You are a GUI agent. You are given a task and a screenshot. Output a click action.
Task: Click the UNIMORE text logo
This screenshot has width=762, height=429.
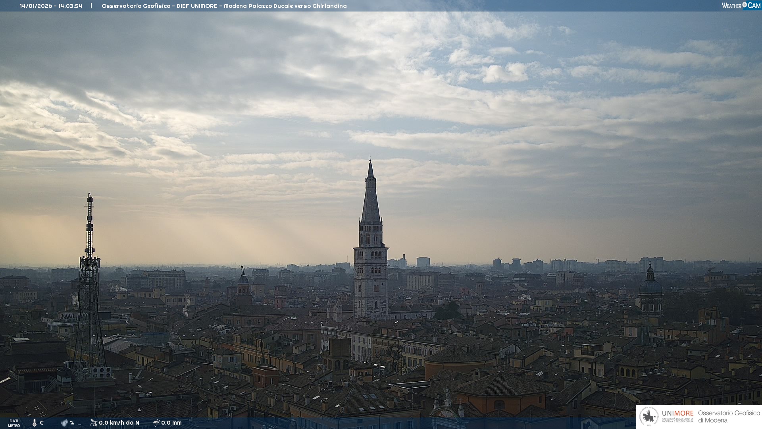coord(678,414)
